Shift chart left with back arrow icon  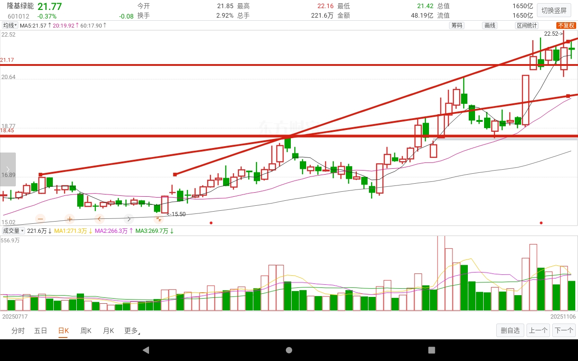point(99,219)
